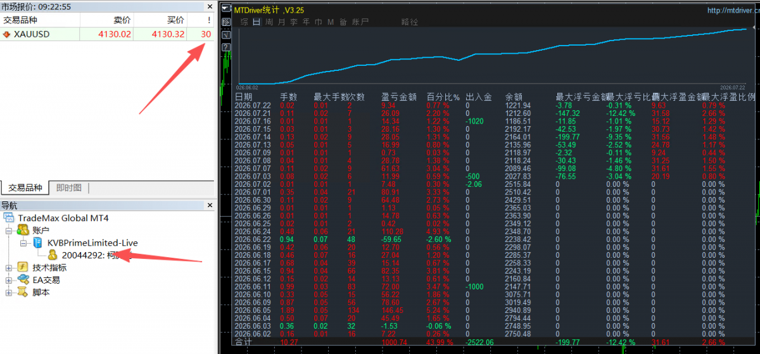The image size is (760, 354).
Task: Expand the EA交易 tree node
Action: click(9, 280)
